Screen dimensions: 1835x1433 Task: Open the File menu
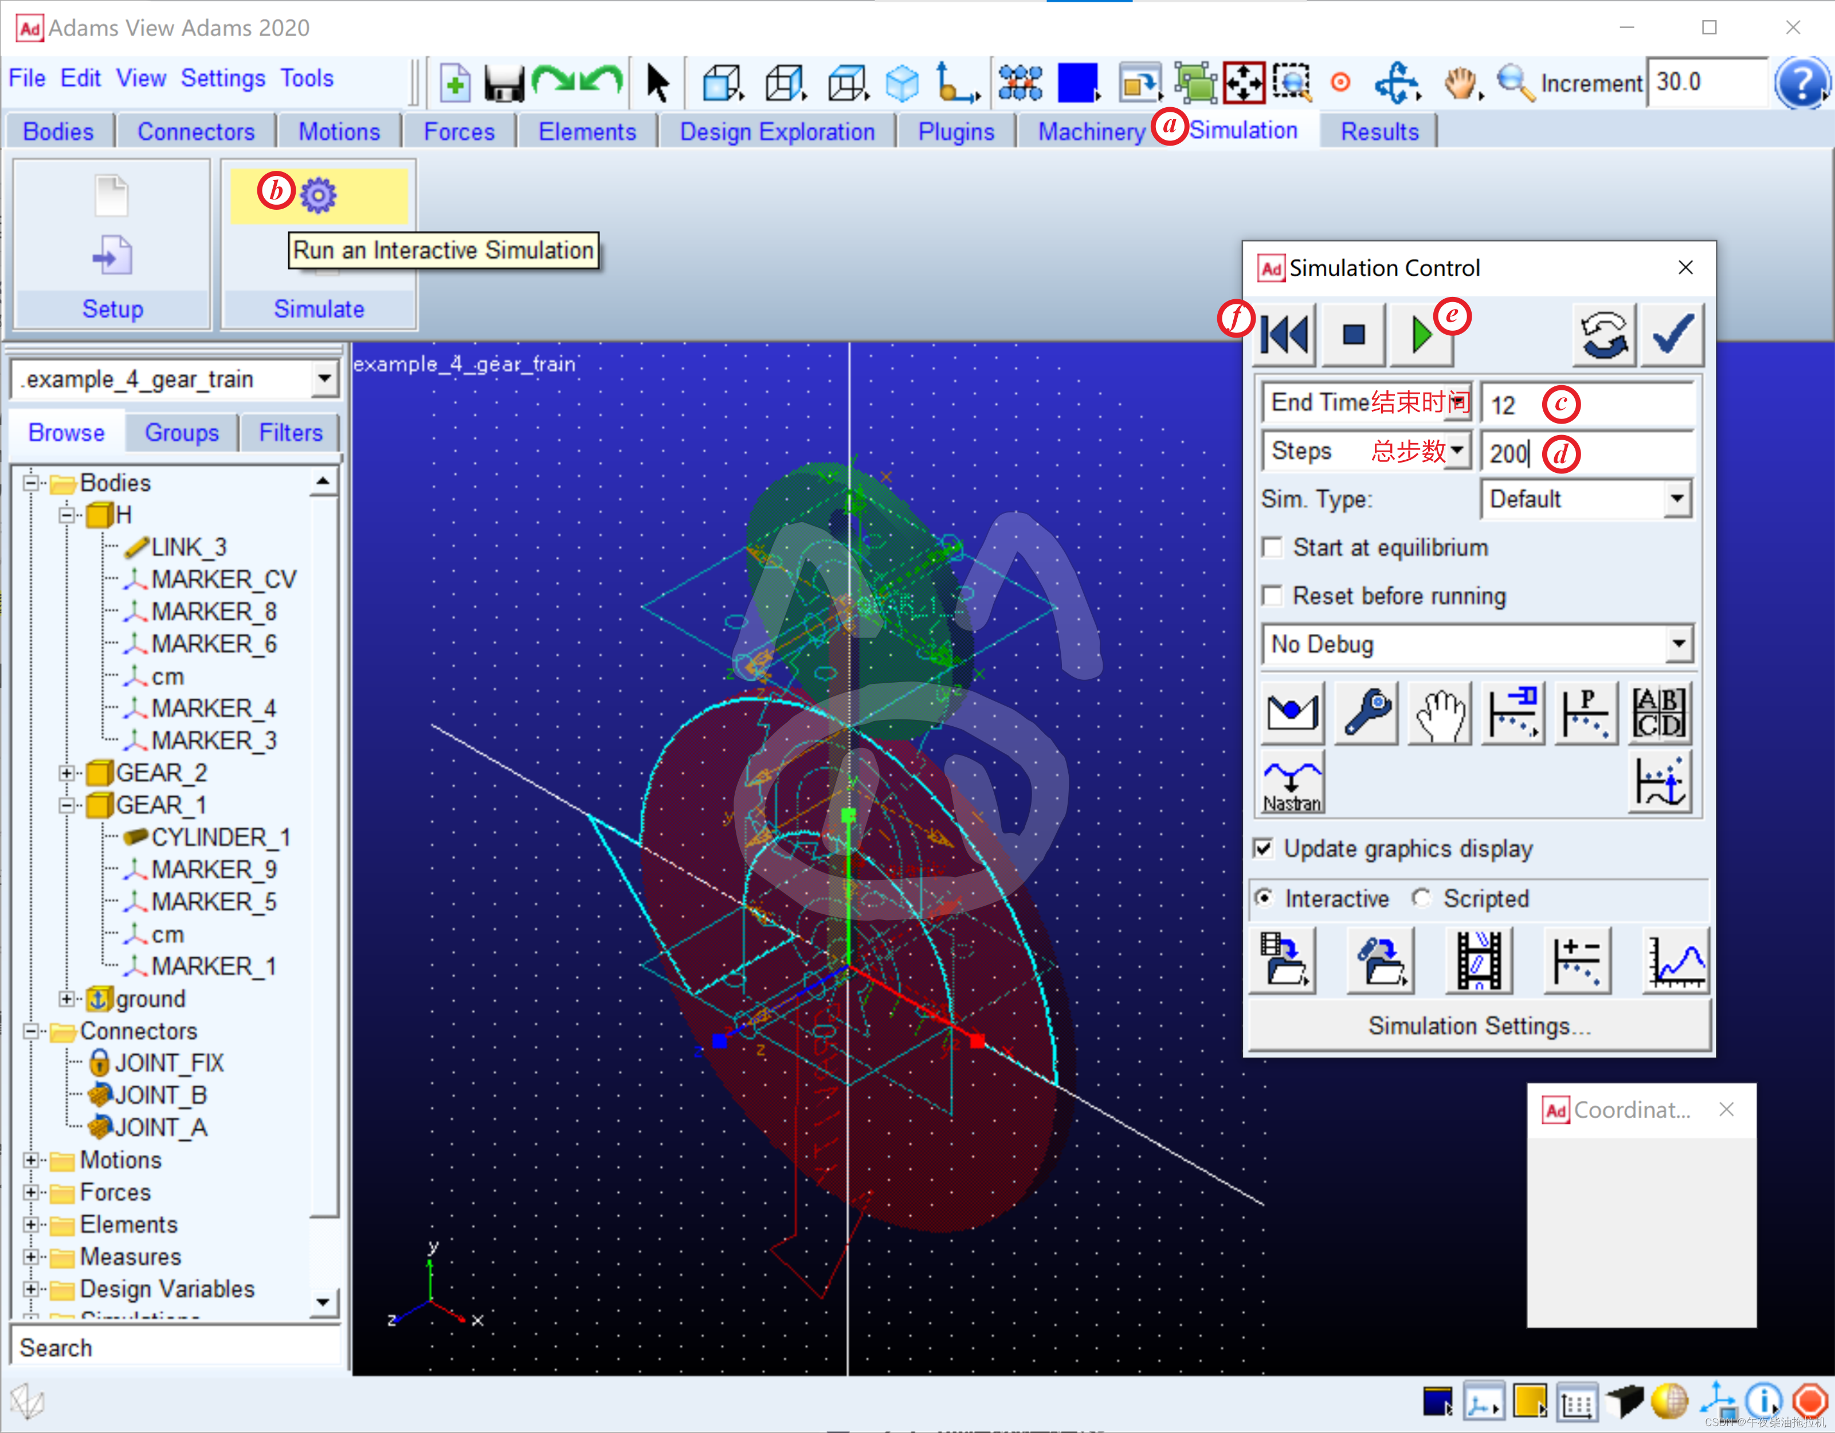(x=27, y=78)
